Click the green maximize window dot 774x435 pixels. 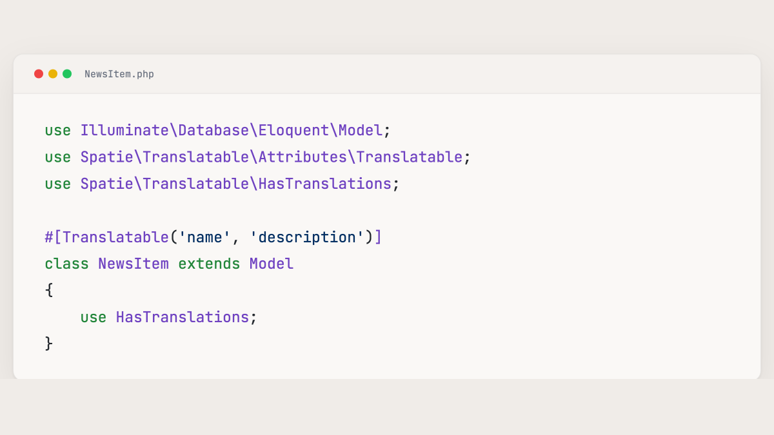(x=67, y=74)
